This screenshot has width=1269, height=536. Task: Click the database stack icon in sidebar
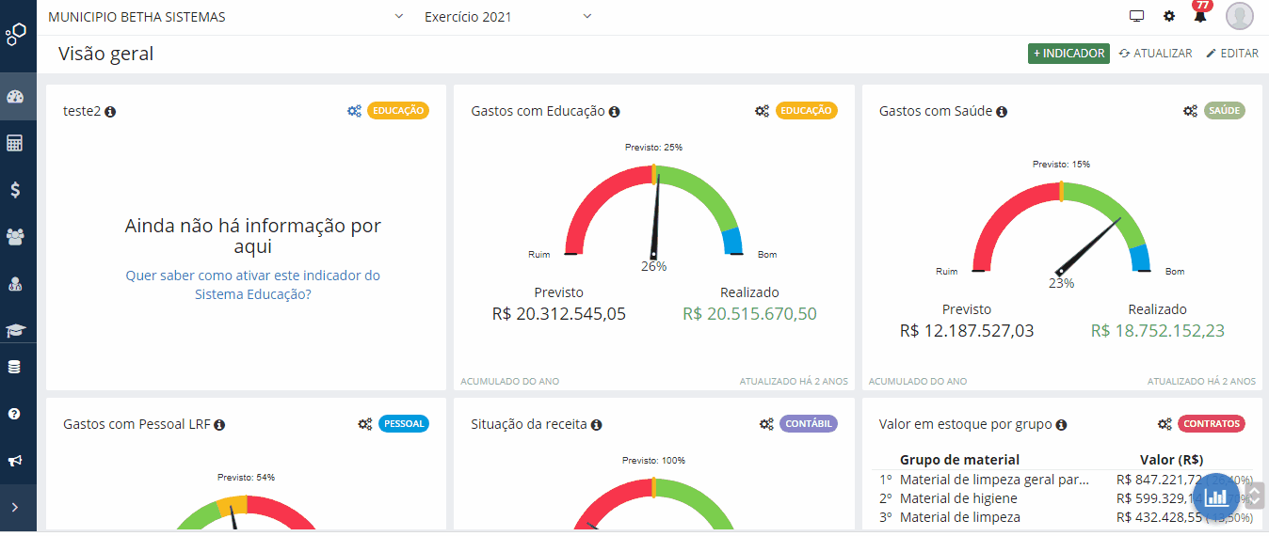14,368
